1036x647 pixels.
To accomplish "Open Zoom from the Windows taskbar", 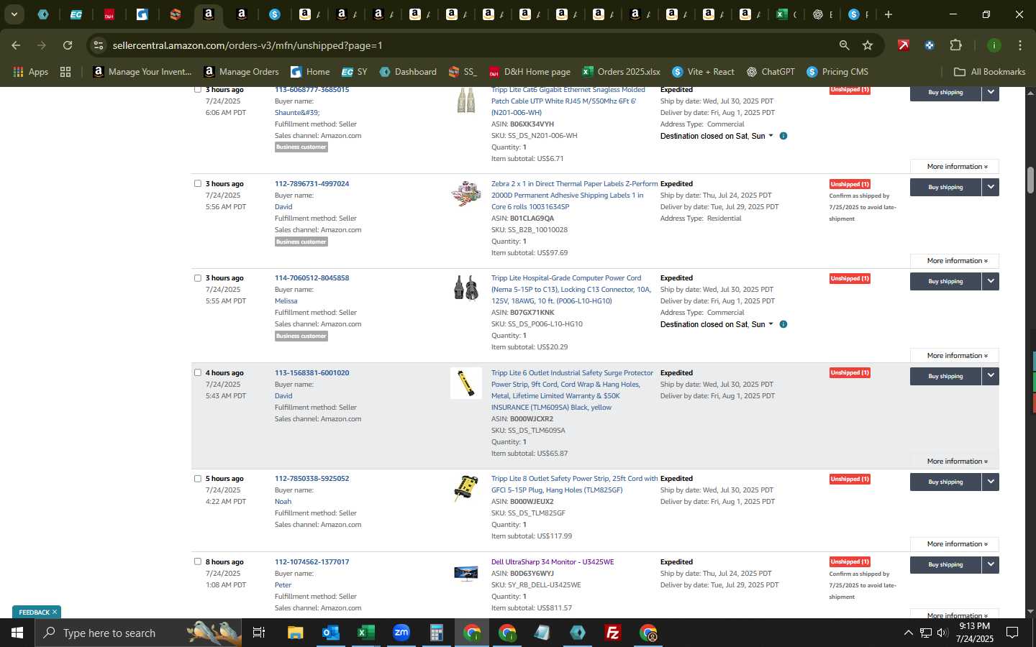I will coord(401,633).
